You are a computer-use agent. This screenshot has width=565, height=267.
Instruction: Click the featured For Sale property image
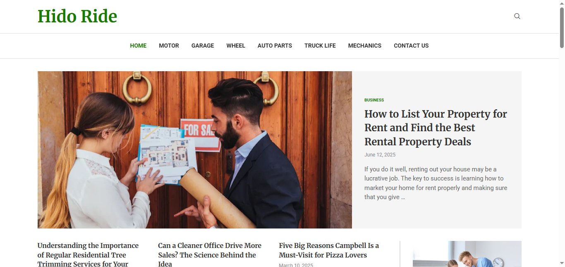coord(195,150)
